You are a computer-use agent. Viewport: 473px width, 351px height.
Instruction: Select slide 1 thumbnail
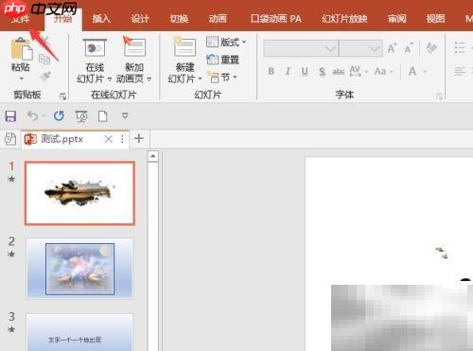[x=79, y=193]
